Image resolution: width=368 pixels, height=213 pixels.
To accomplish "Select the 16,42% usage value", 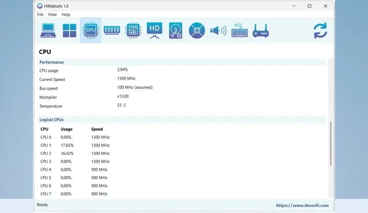I will (67, 154).
